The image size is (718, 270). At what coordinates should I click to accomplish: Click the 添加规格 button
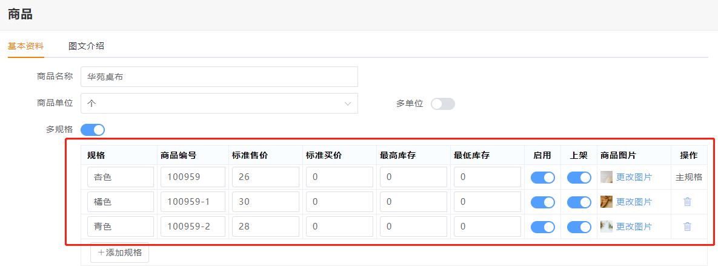coord(119,252)
